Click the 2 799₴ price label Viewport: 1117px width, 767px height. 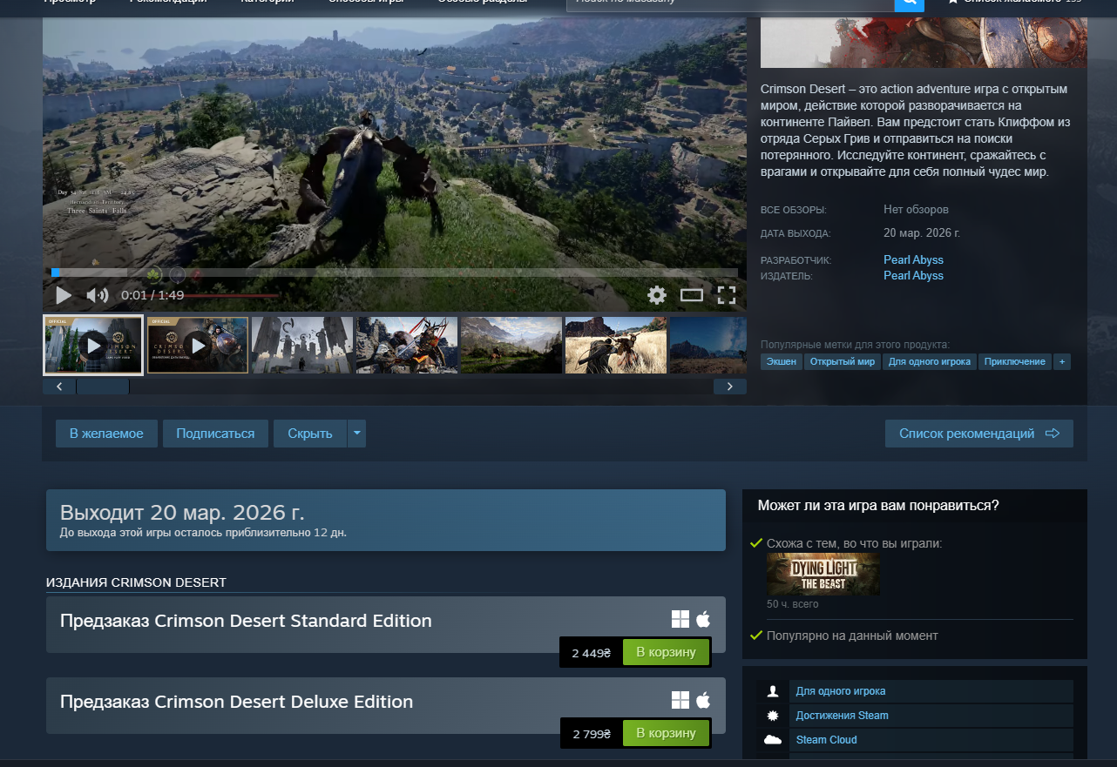coord(592,734)
